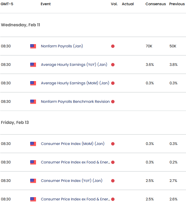The image size is (186, 203).
Task: Click the US flag beside Consumer Price Index (YoY)
Action: (33, 181)
